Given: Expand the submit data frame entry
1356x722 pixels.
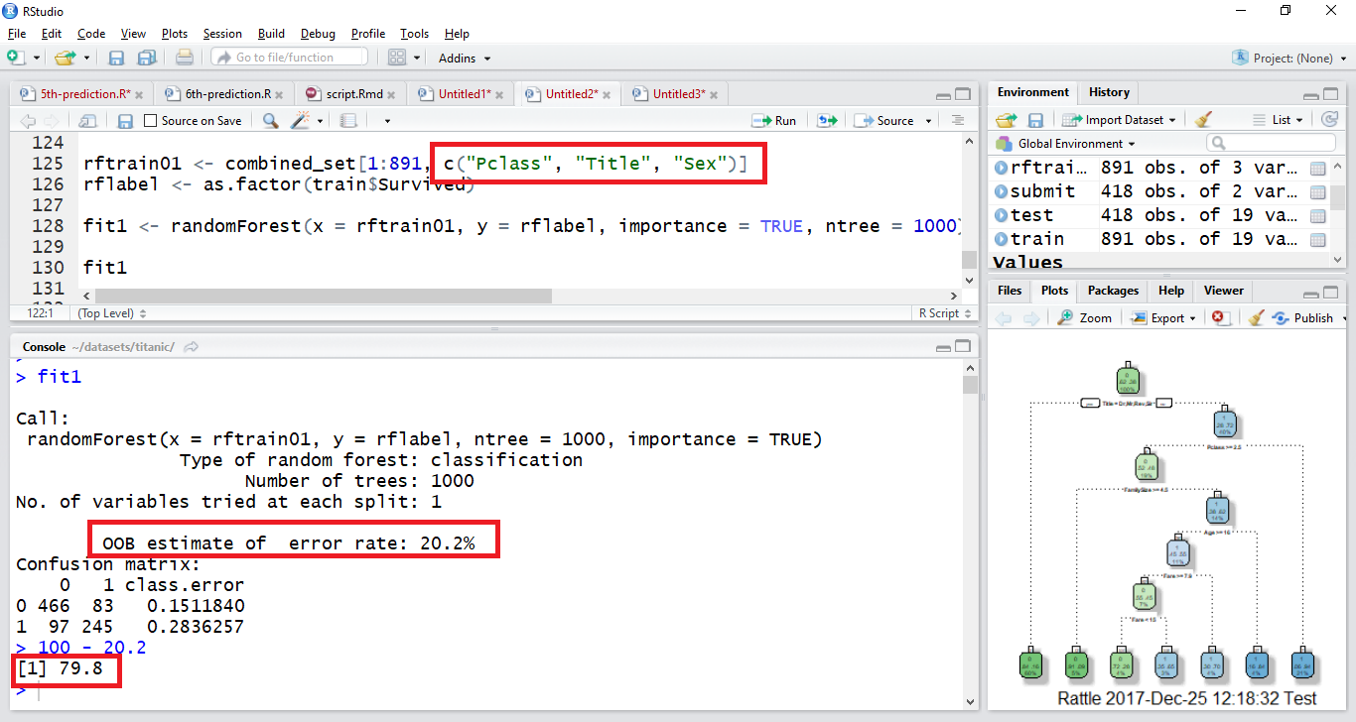Looking at the screenshot, I should coord(1001,191).
